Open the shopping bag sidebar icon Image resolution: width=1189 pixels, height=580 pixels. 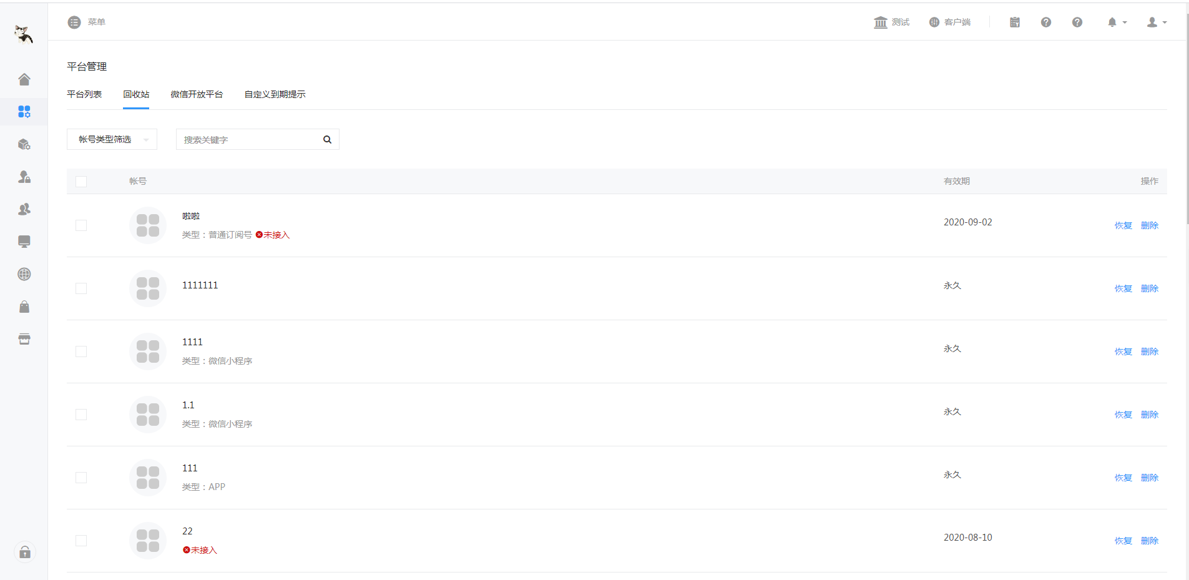pyautogui.click(x=24, y=307)
